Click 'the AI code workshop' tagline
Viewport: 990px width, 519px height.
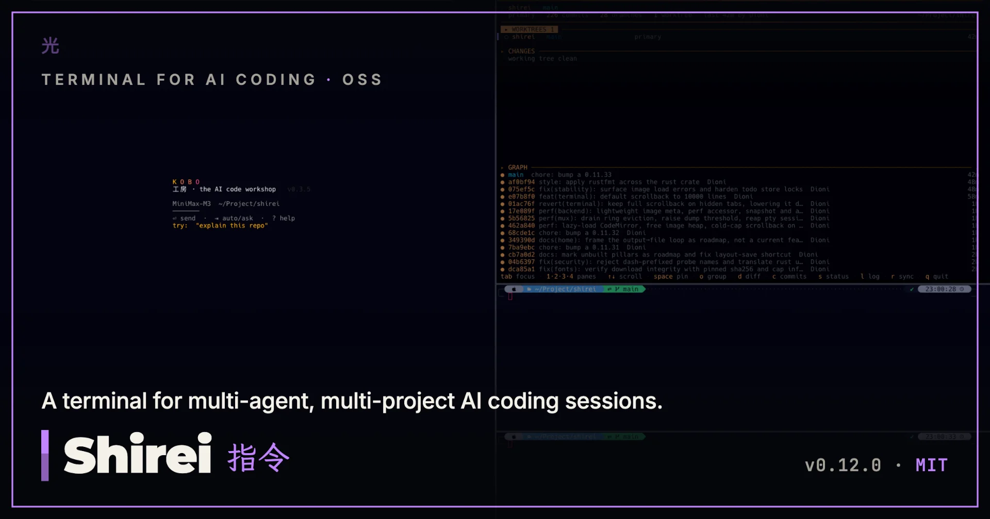(238, 189)
